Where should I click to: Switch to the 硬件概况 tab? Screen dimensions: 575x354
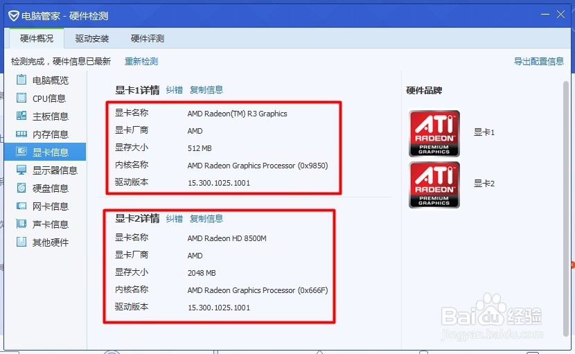[x=37, y=38]
